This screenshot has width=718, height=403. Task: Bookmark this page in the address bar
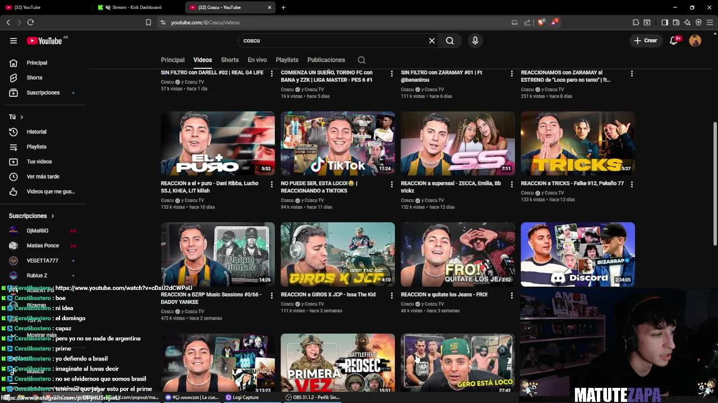[148, 22]
